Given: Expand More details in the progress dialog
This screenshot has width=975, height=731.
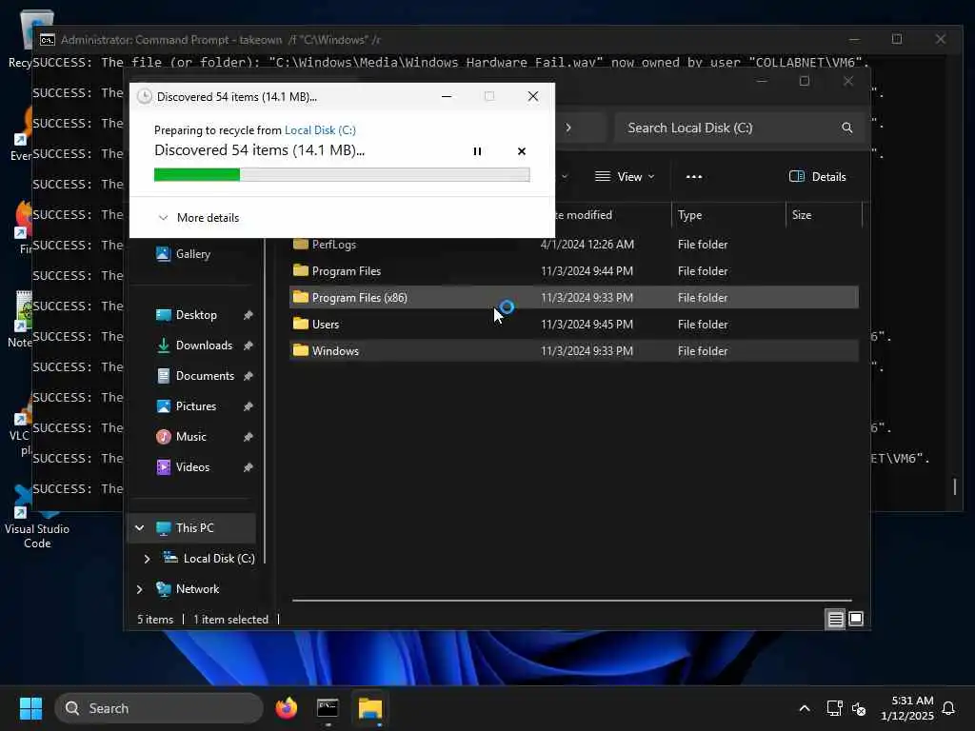Looking at the screenshot, I should tap(198, 218).
